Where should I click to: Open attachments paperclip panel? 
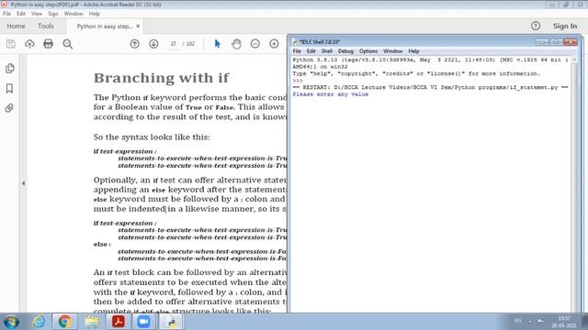click(x=10, y=108)
